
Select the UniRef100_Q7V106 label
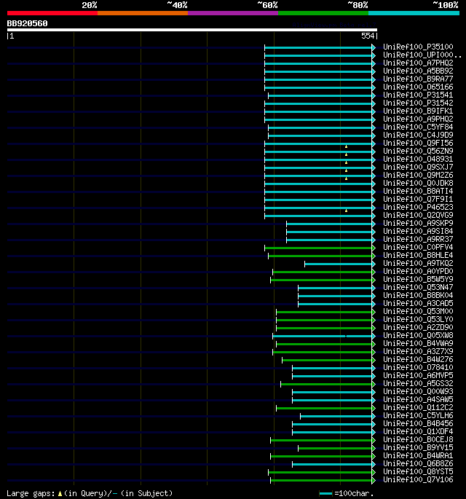pyautogui.click(x=418, y=480)
